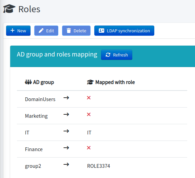
Task: Click the plus icon on New button
Action: point(13,30)
